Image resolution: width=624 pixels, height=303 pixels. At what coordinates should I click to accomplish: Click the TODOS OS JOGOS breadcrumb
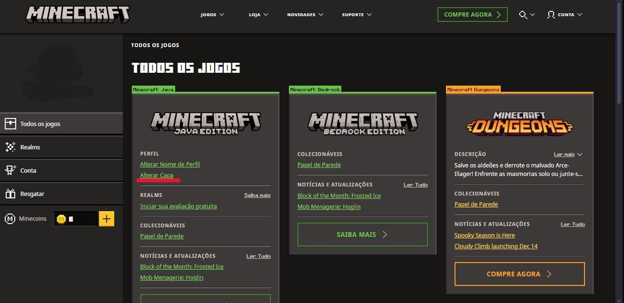point(155,46)
